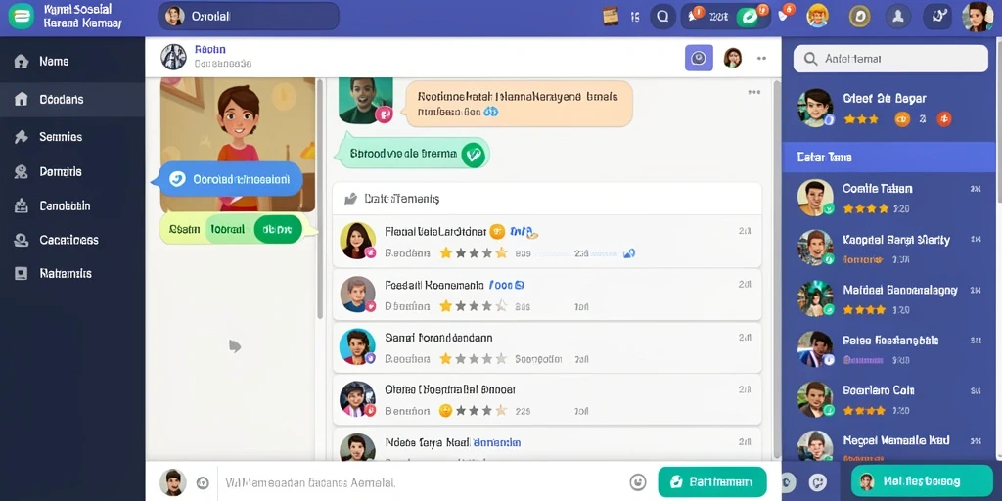Click your avatar at bottom-left of message bar
1002x501 pixels.
coord(172,481)
